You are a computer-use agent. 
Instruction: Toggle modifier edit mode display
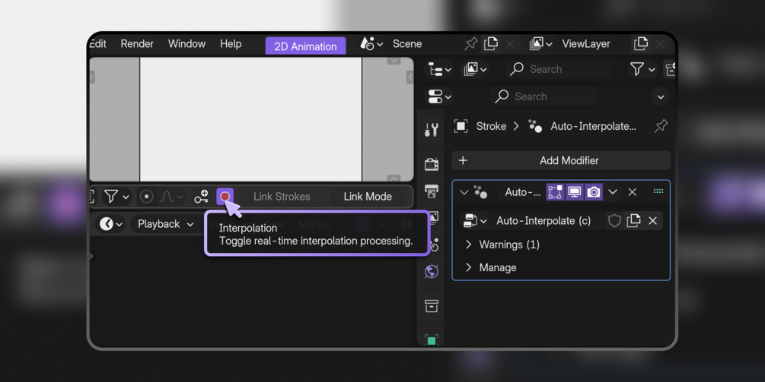(555, 192)
